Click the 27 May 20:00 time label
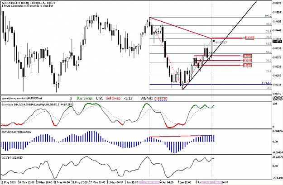 (97, 182)
